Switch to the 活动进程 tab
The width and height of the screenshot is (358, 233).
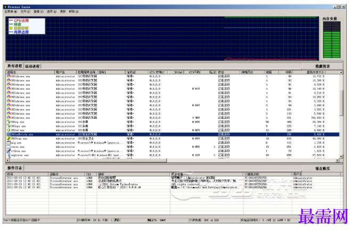coord(32,66)
